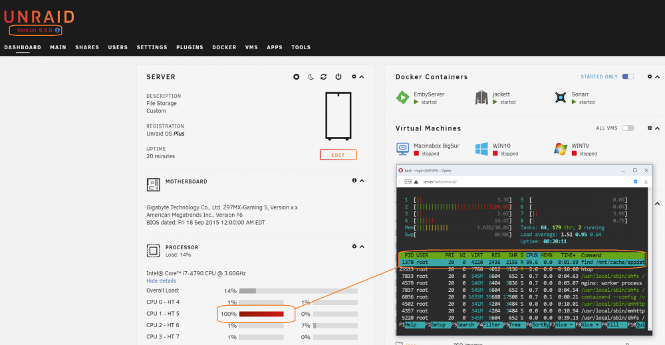The height and width of the screenshot is (345, 665).
Task: Collapse the Virtual Machines panel
Action: tap(658, 128)
